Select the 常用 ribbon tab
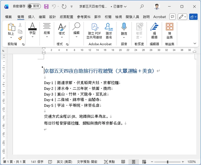 [x=21, y=17]
